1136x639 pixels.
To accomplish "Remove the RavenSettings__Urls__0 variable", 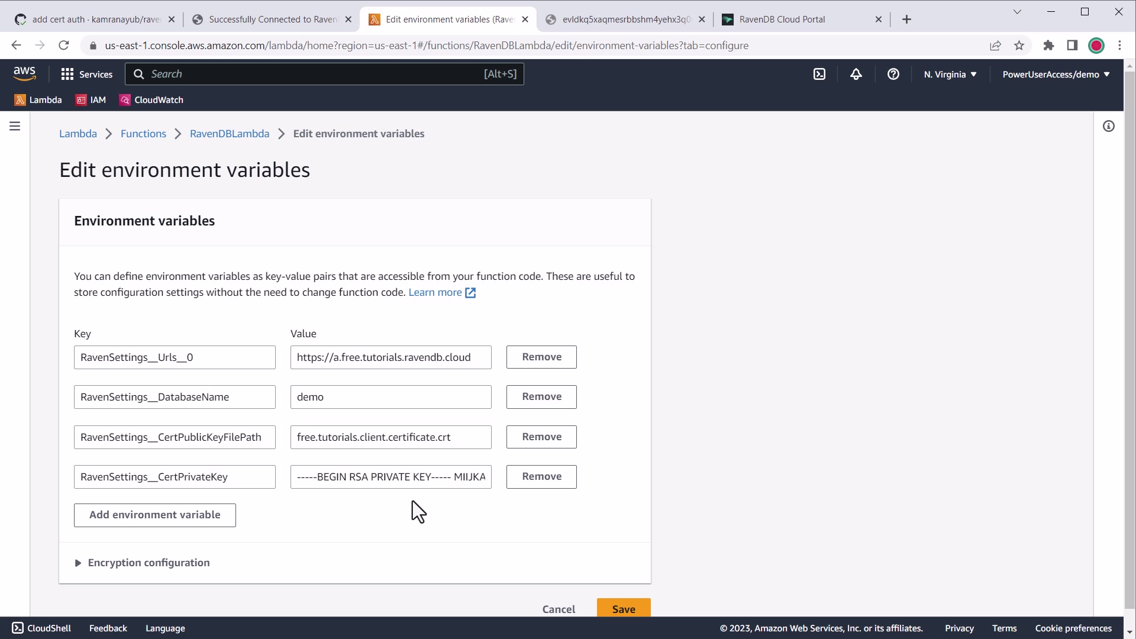I will point(541,357).
